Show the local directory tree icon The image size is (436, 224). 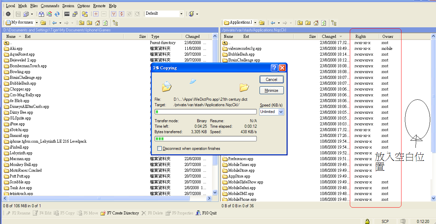click(115, 23)
